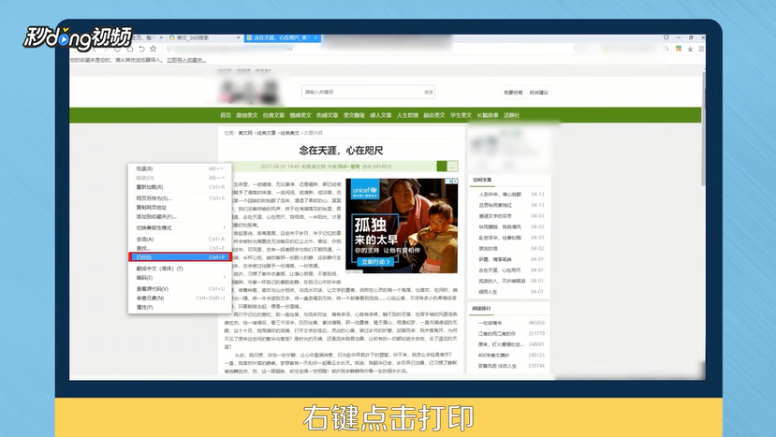Close the 美文_360搜索 tab
This screenshot has height=437, width=776.
click(x=238, y=37)
